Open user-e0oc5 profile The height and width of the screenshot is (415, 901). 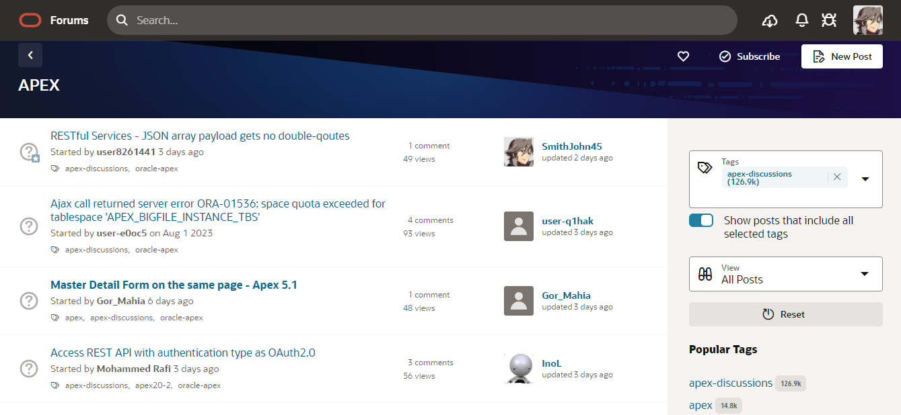coord(122,233)
